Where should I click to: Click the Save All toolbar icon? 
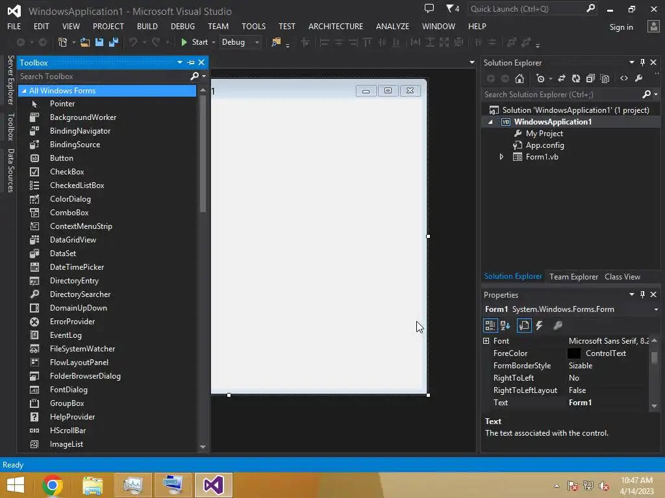(114, 42)
